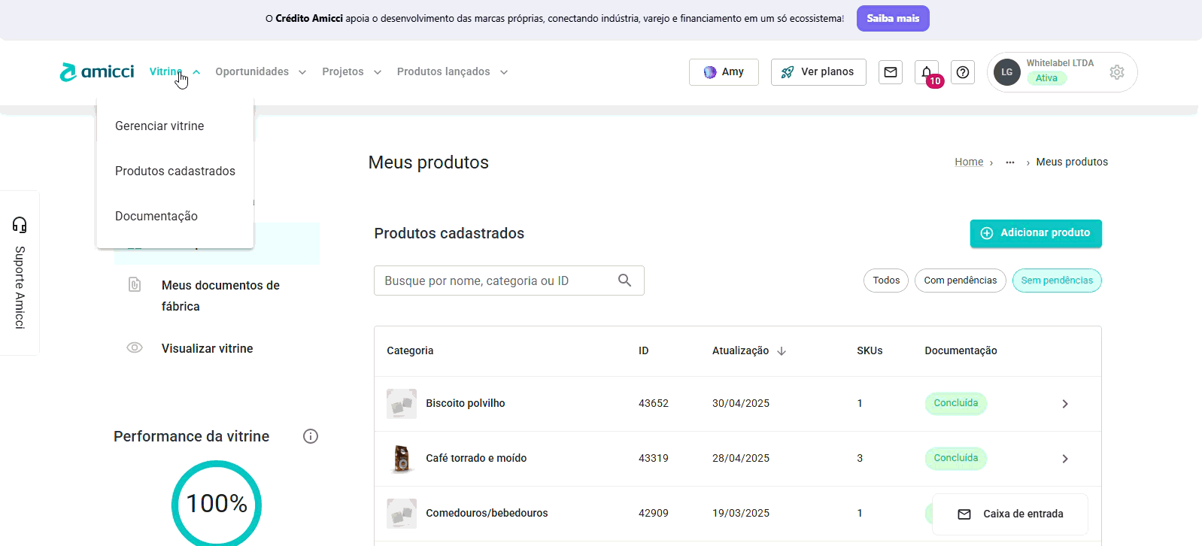Click the Suporte Amicci headset icon
Viewport: 1202px width, 546px height.
[20, 225]
